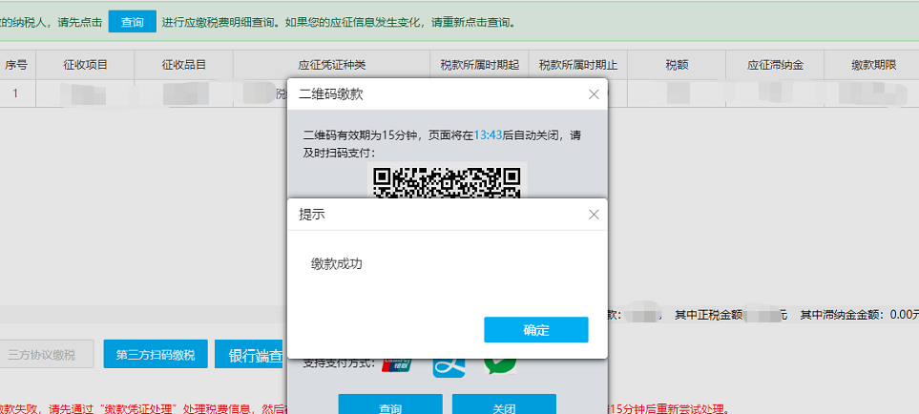Click the 征收品目 column header
Image resolution: width=919 pixels, height=414 pixels.
[x=184, y=65]
